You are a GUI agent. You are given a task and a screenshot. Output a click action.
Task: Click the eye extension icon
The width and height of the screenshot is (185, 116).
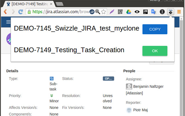(x=137, y=12)
